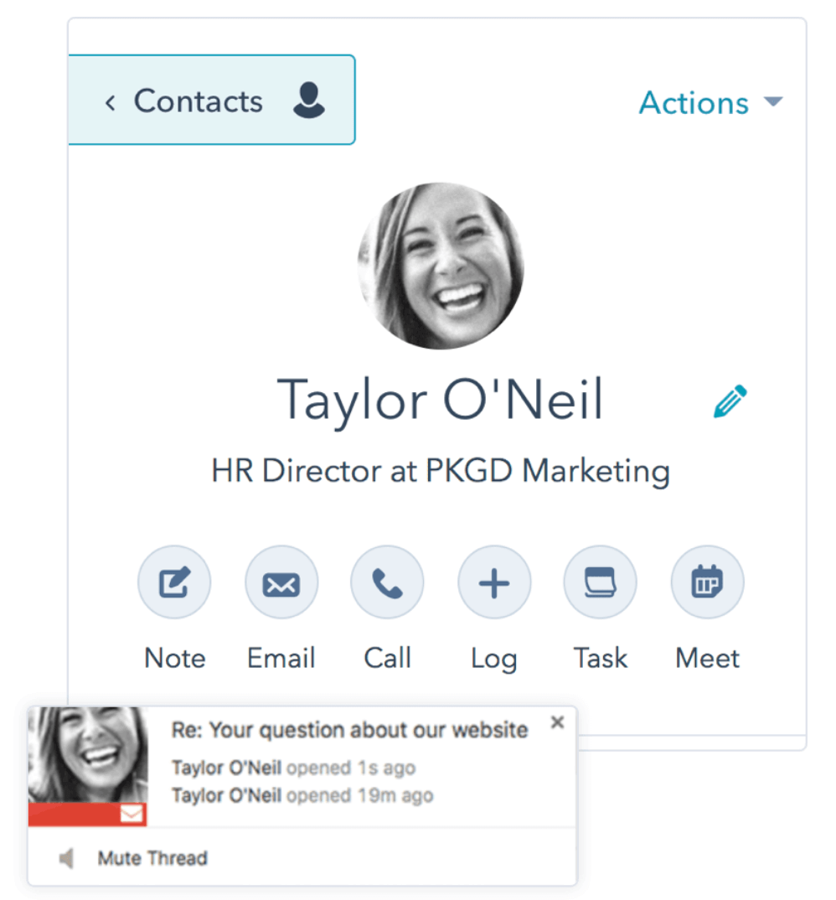The height and width of the screenshot is (900, 836).
Task: Open the Log activity option
Action: pyautogui.click(x=493, y=582)
